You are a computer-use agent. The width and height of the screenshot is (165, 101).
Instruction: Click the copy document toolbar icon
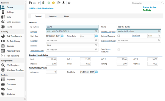[x=59, y=3]
